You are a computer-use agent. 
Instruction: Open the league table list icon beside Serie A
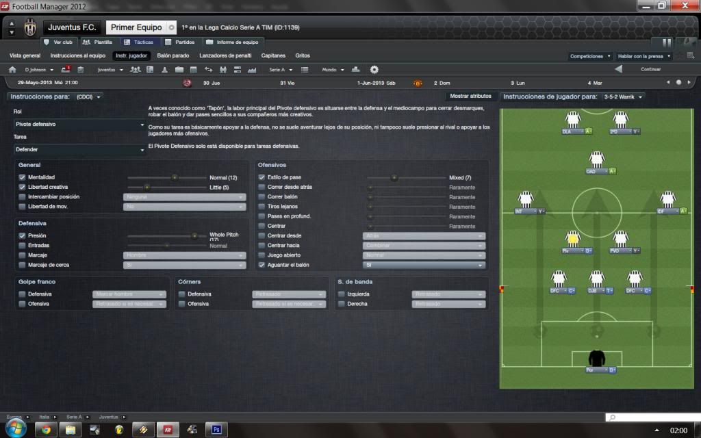click(305, 70)
